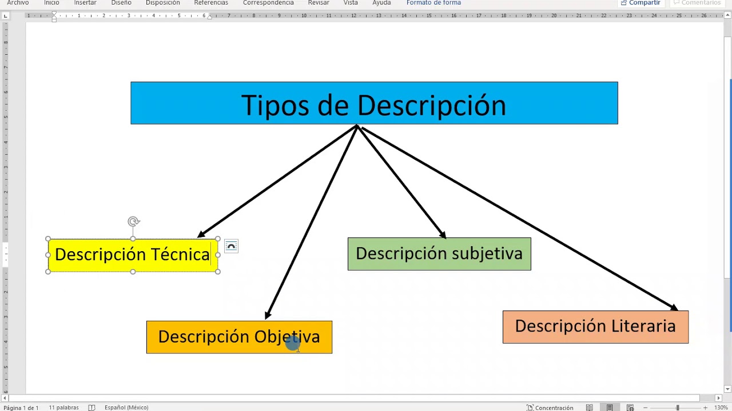Switch to the Inicio ribbon tab

pos(51,3)
